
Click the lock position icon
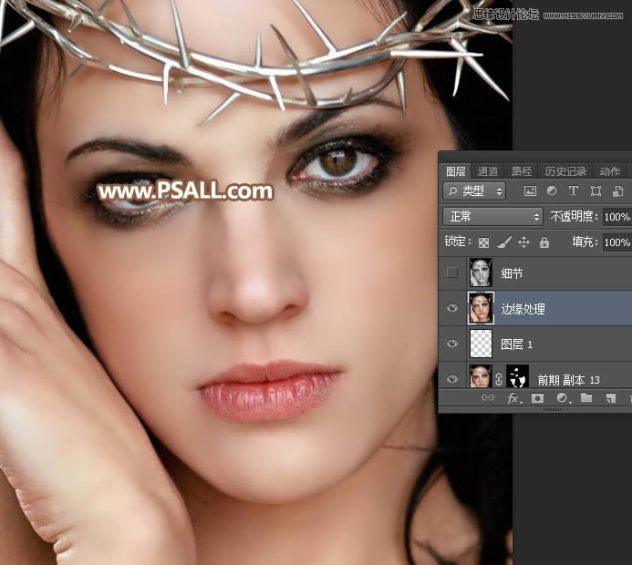[523, 242]
